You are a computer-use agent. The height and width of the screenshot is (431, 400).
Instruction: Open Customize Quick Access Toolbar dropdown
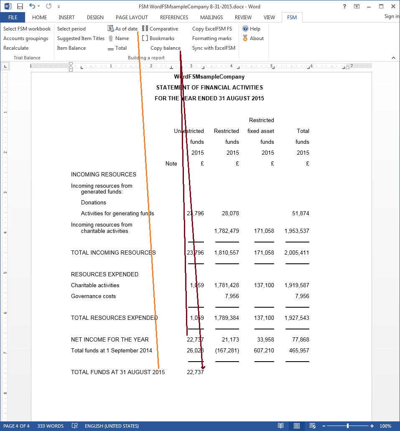tap(59, 7)
